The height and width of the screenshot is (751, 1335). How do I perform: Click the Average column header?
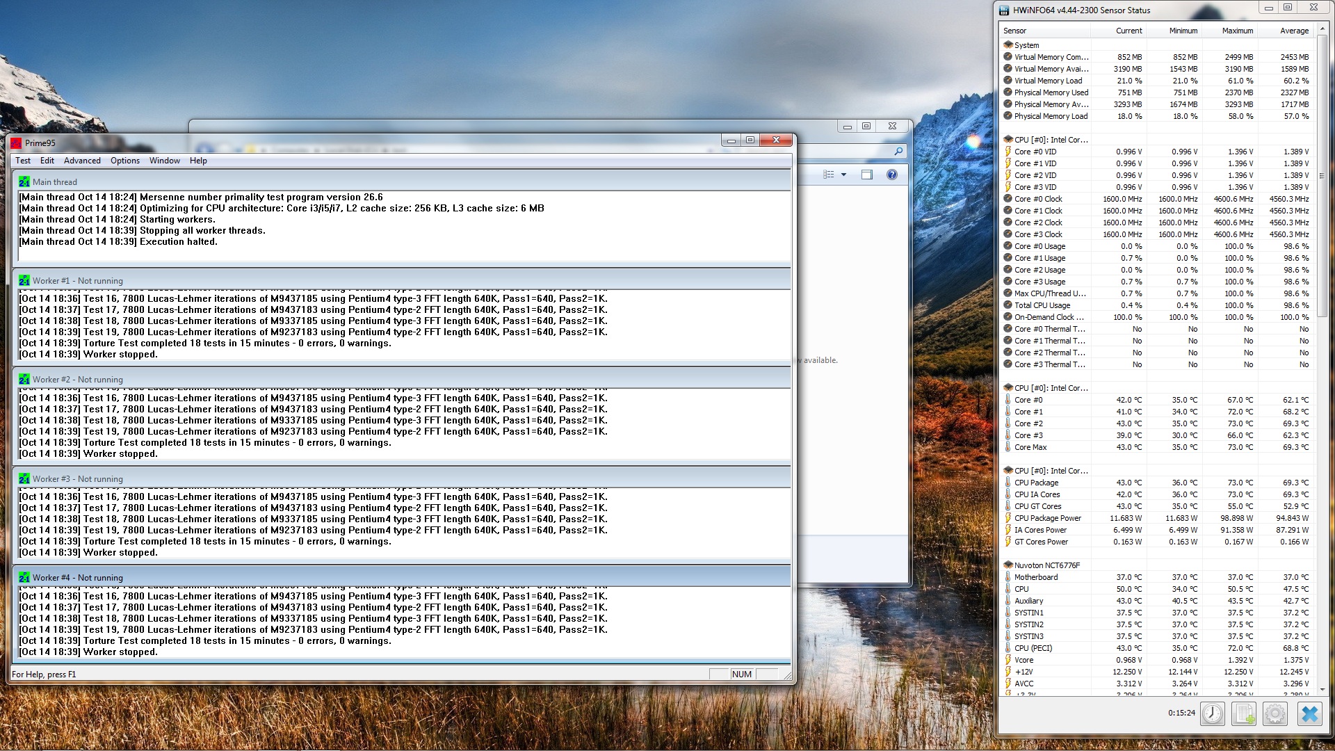pyautogui.click(x=1293, y=31)
